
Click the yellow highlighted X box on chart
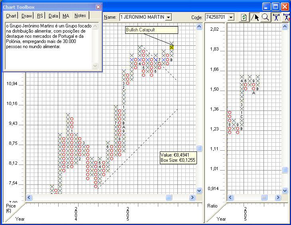coord(171,47)
